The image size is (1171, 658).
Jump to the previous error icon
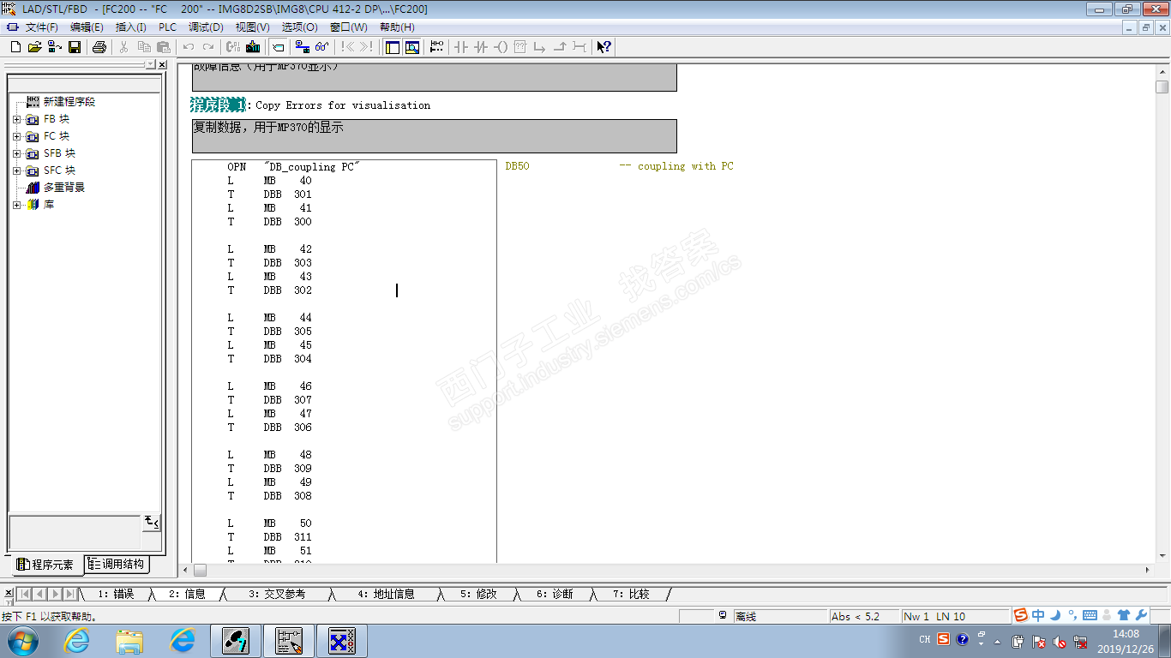[x=347, y=47]
